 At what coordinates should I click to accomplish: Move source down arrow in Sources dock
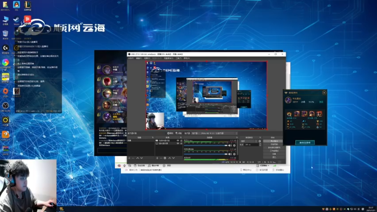(173, 158)
